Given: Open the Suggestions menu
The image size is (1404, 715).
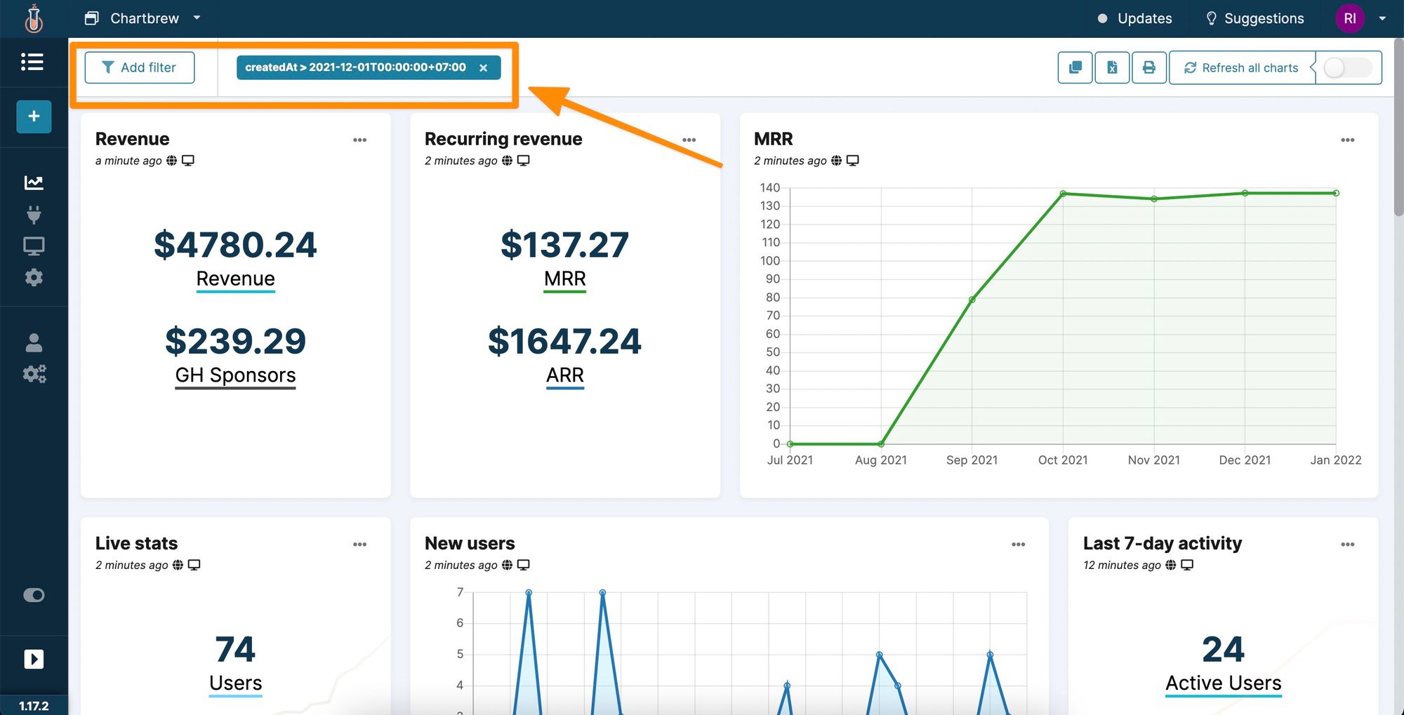Looking at the screenshot, I should [x=1254, y=18].
